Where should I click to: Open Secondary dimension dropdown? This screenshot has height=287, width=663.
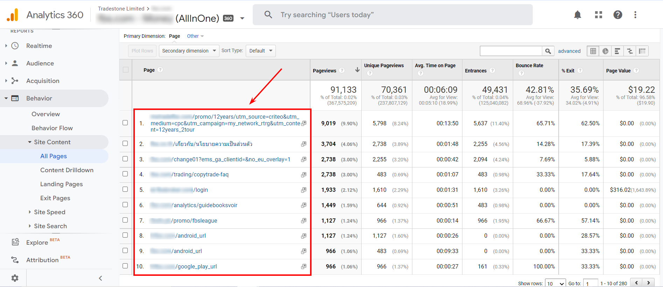(x=189, y=51)
